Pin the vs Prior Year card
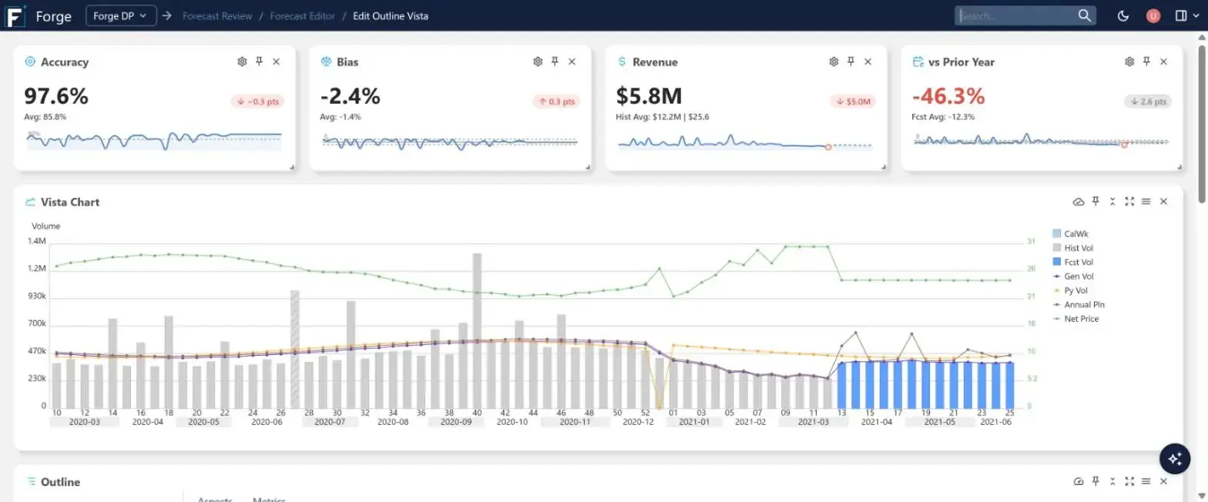 [x=1146, y=62]
